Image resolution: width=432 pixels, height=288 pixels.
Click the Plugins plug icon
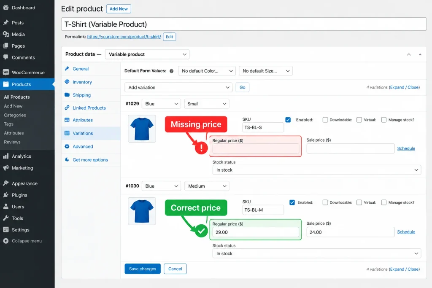(6, 195)
